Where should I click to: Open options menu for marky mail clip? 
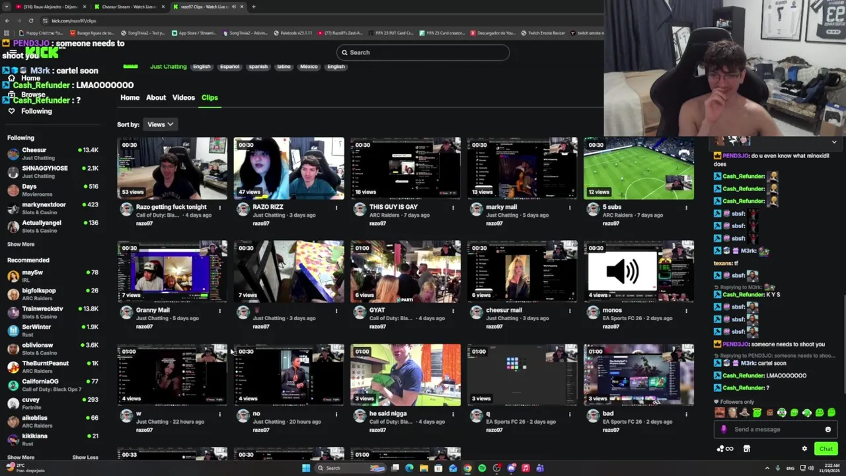[570, 208]
